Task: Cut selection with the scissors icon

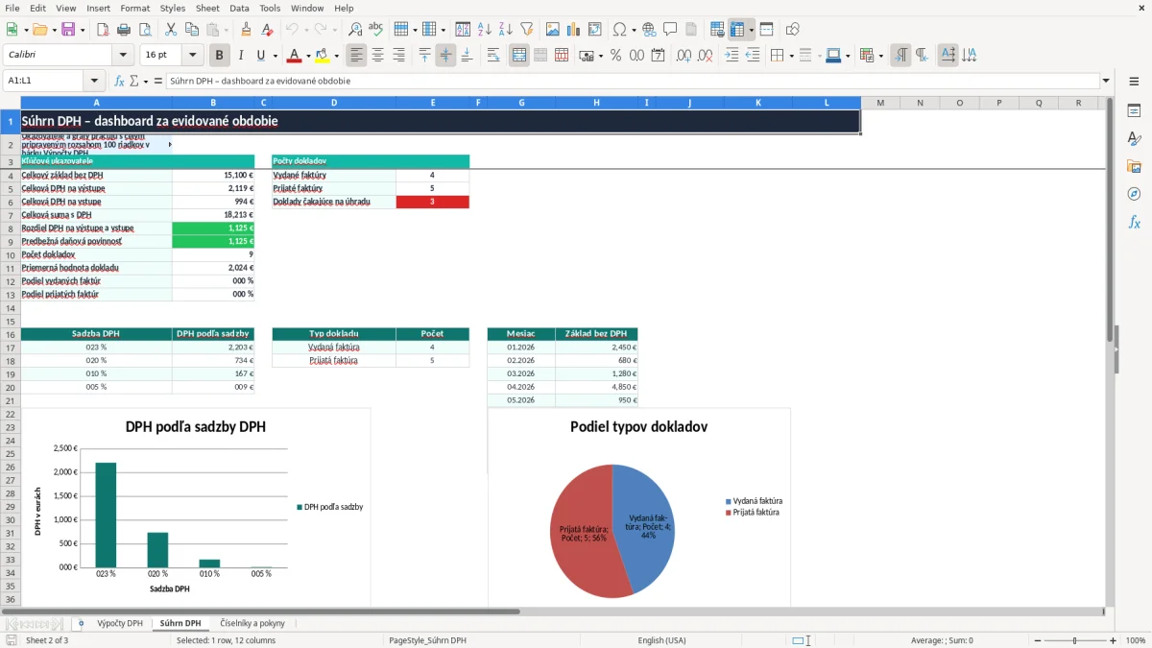Action: (170, 30)
